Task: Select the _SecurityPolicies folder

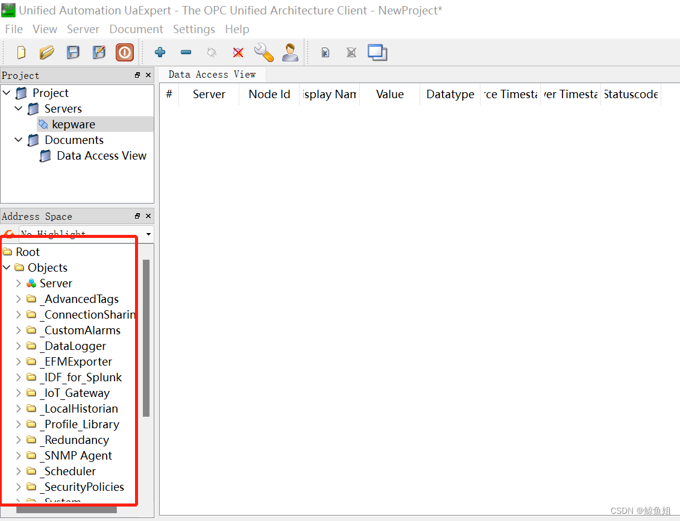Action: (83, 487)
